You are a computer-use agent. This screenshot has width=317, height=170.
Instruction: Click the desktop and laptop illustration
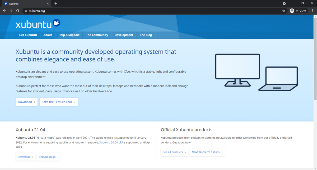tap(257, 72)
